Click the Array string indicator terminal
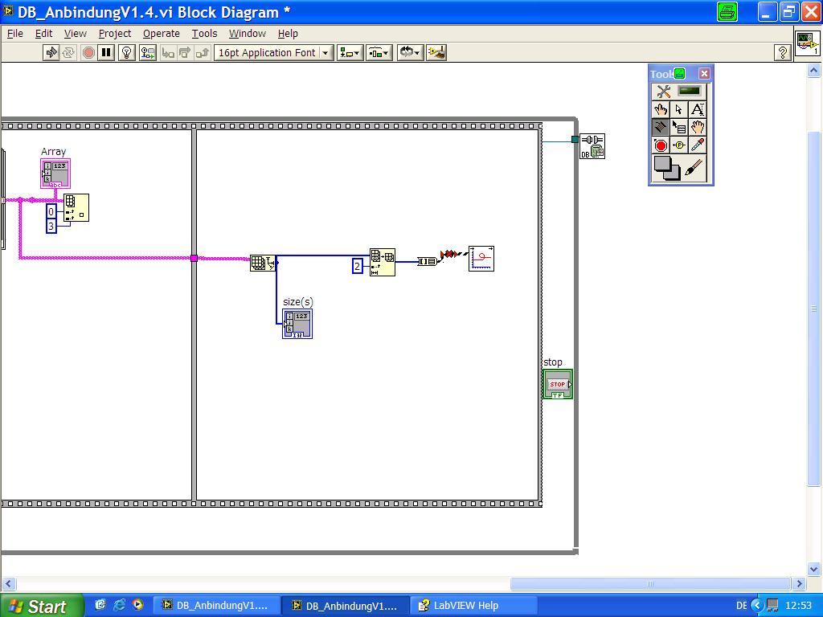 click(55, 174)
